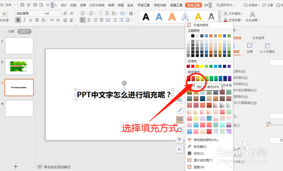Open the font size 44 dropdown
This screenshot has width=283, height=171.
tap(60, 14)
